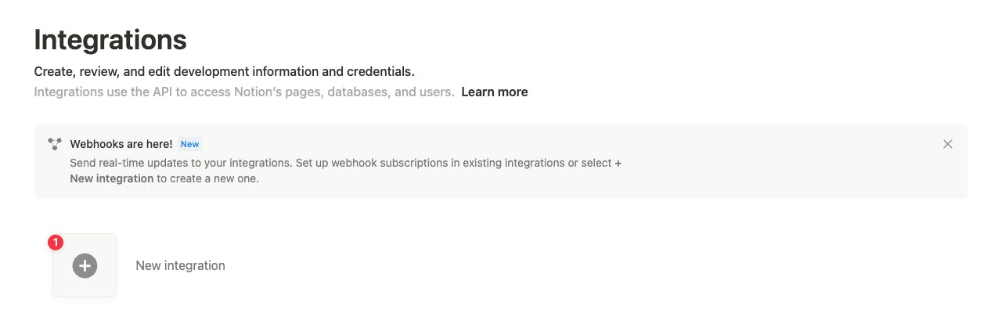
Task: Click the "to create a new one" banner text
Action: click(x=208, y=178)
